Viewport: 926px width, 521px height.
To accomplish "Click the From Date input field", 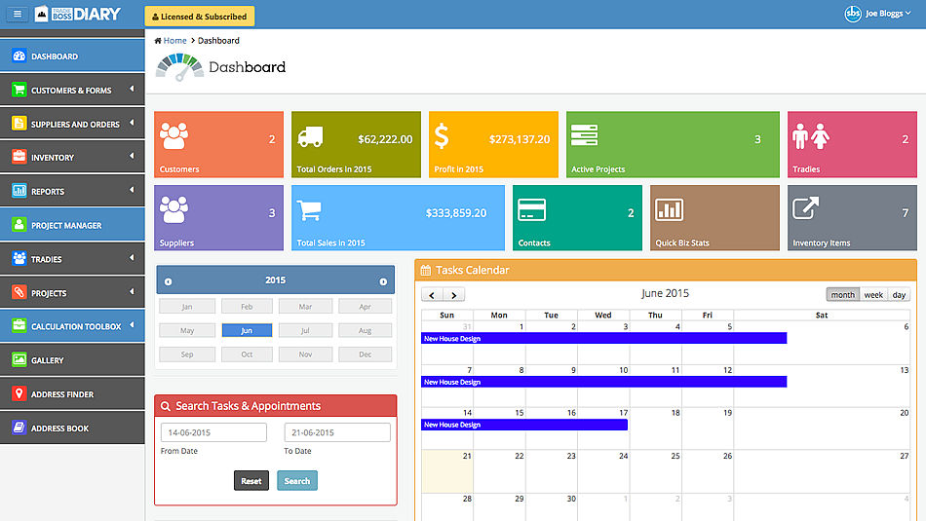I will point(213,432).
